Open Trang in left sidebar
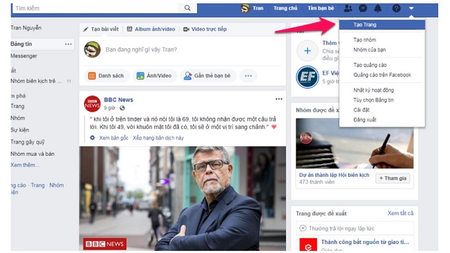 coord(17,106)
